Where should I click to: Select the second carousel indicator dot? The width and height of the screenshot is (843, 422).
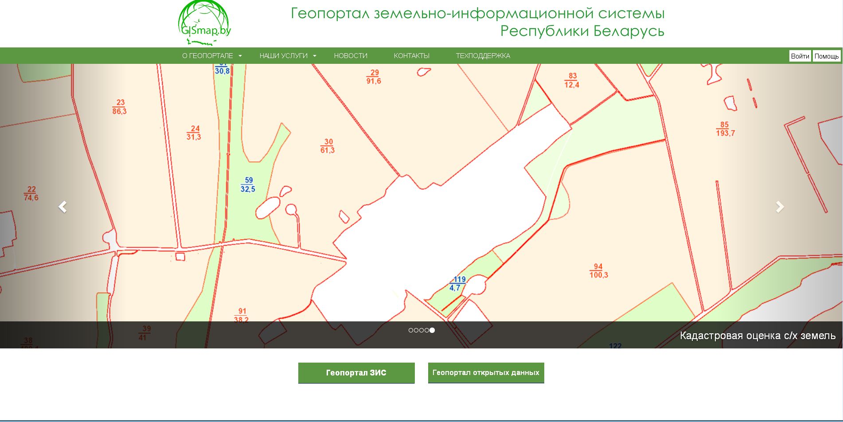(x=416, y=330)
